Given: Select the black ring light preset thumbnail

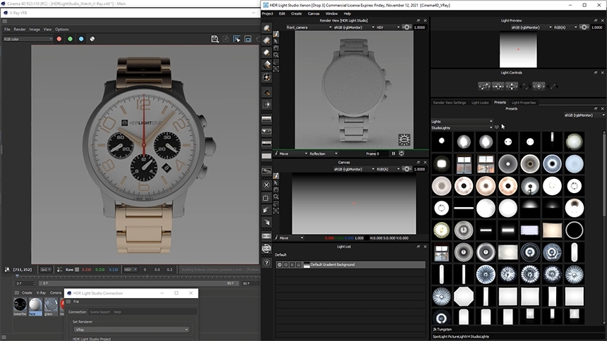Looking at the screenshot, I should point(574,230).
